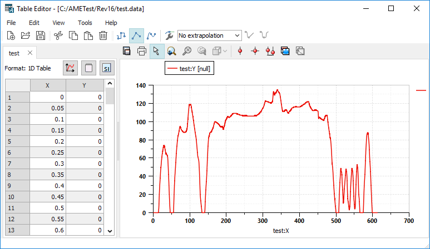Open the Tools menu
Screen dimensions: 430x249
(x=85, y=23)
